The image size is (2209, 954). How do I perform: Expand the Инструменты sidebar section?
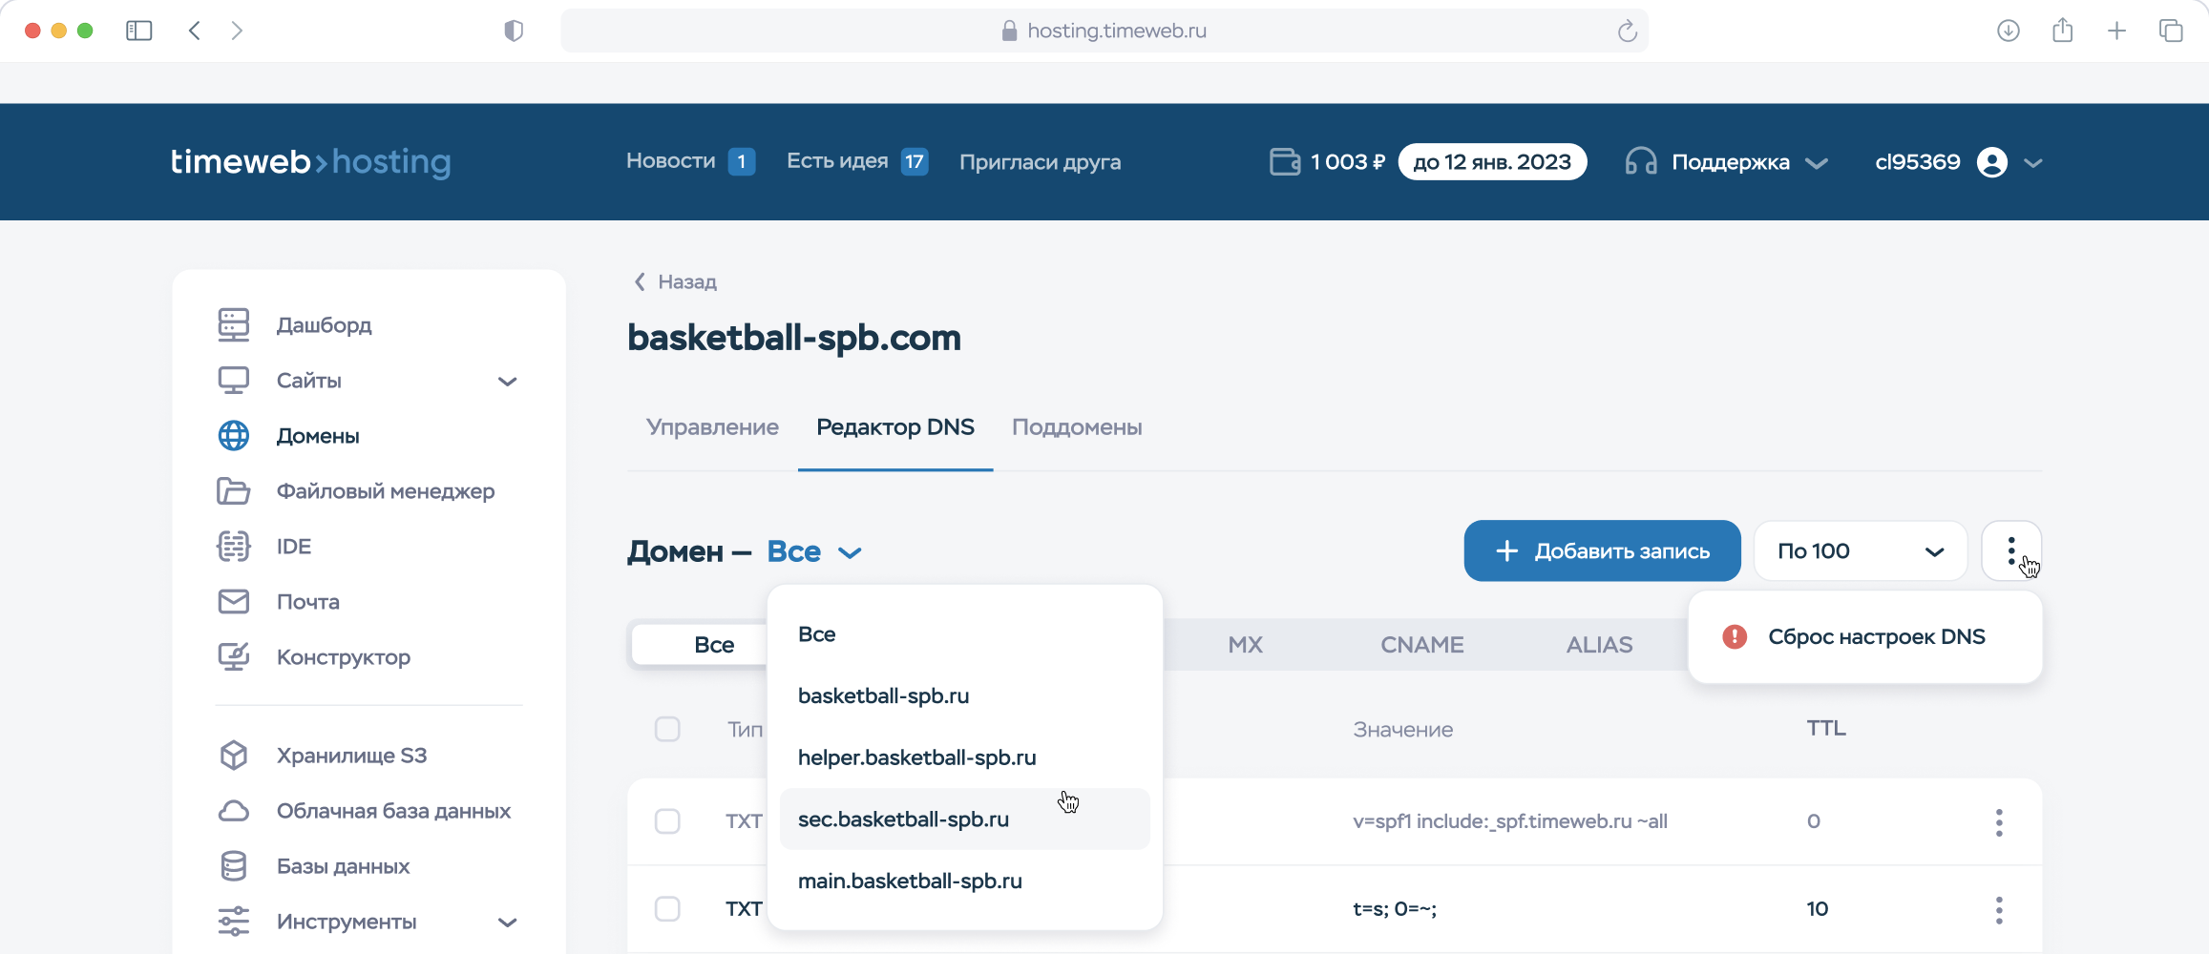507,923
